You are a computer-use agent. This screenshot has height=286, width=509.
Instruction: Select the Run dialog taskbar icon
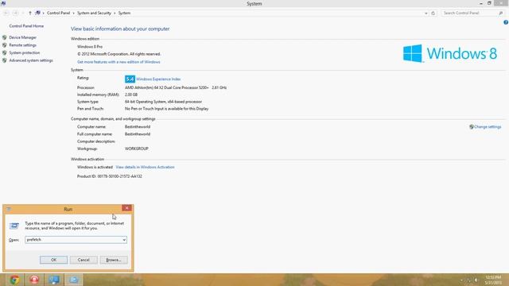(x=74, y=280)
